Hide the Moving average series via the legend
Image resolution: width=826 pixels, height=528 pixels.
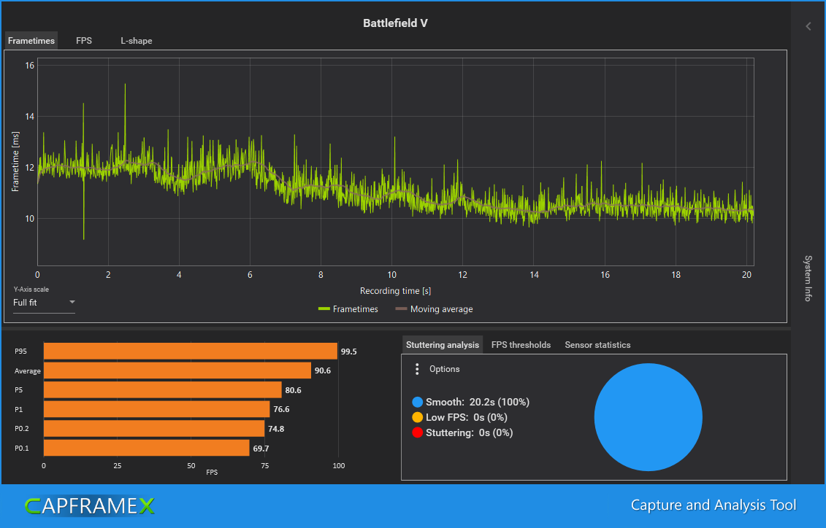tap(435, 309)
